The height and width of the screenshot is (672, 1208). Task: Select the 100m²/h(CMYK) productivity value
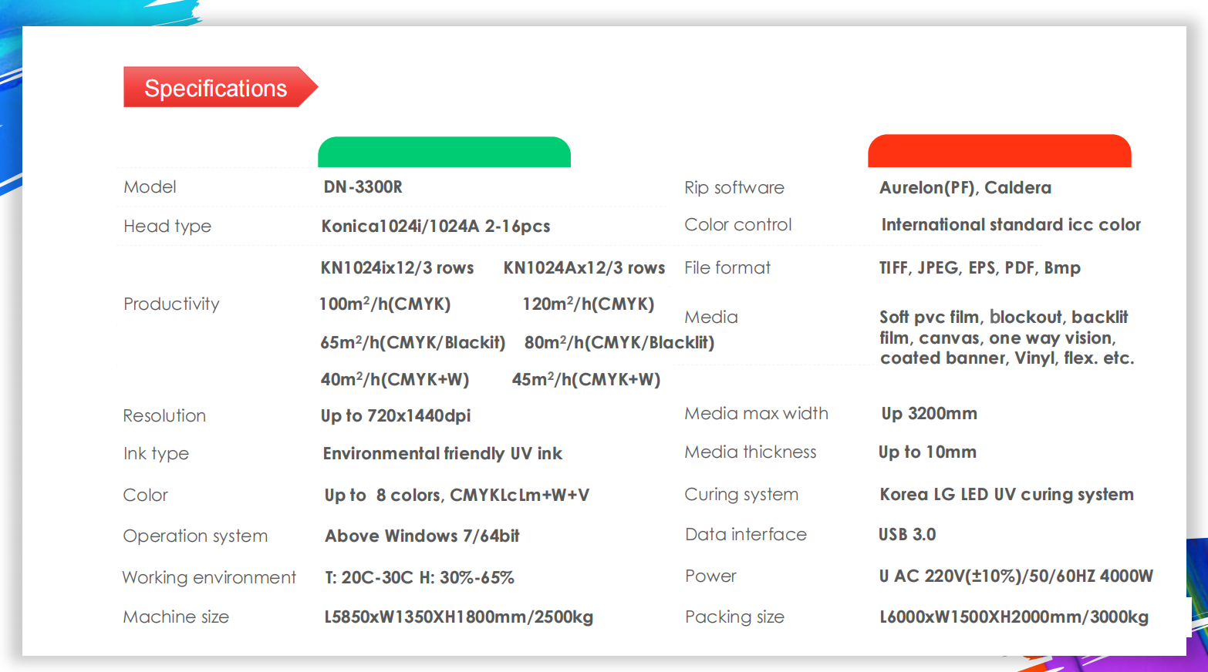click(x=385, y=304)
